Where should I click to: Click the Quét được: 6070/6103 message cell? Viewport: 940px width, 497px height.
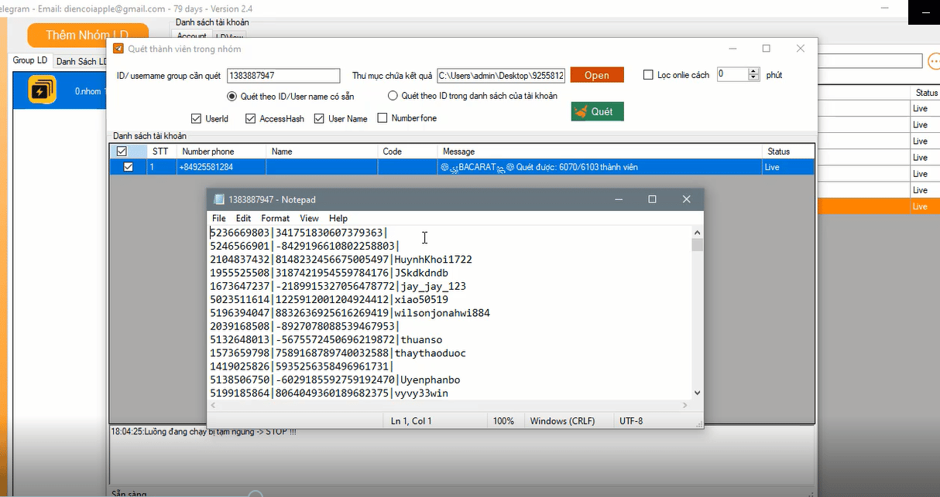599,167
